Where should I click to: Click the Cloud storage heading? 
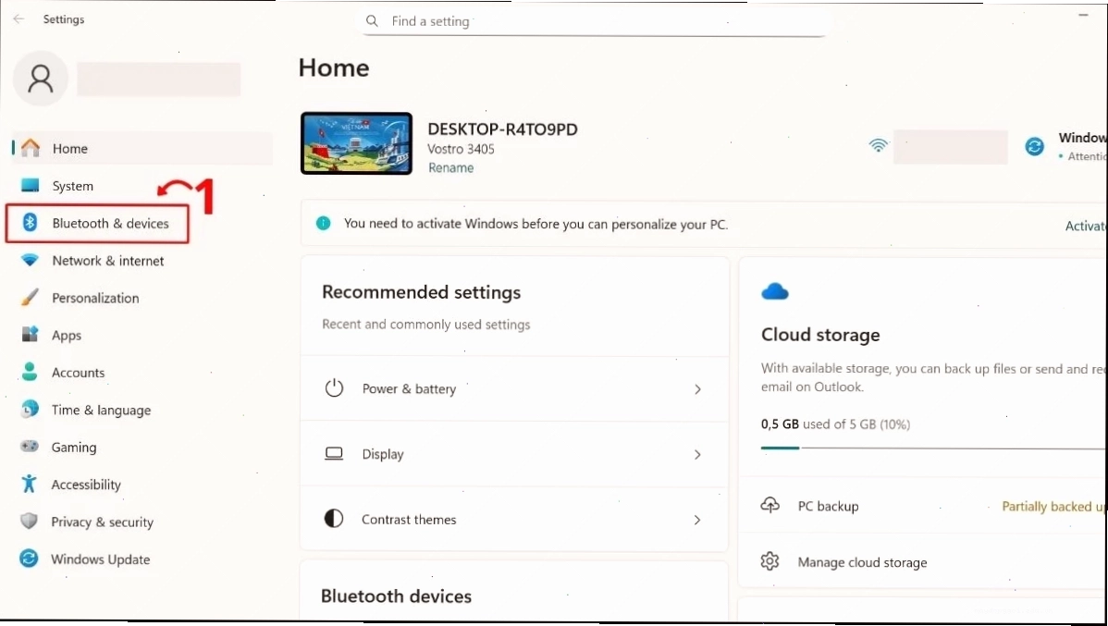[x=820, y=335]
